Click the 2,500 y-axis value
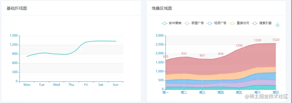The height and width of the screenshot is (103, 292). [160, 44]
